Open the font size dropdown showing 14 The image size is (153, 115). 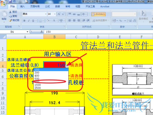coord(55,14)
